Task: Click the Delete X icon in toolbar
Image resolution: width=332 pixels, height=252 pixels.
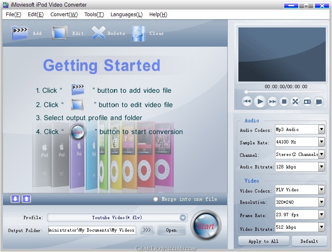Action: point(99,33)
